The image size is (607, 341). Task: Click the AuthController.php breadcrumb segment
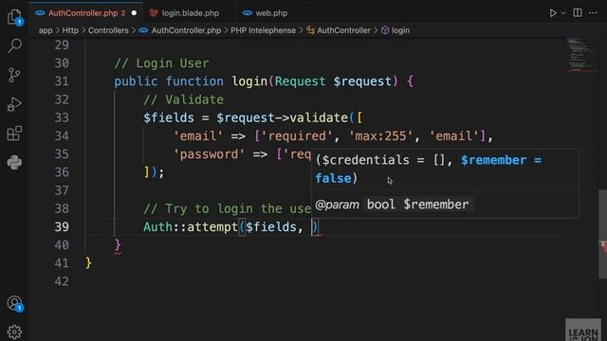point(186,30)
